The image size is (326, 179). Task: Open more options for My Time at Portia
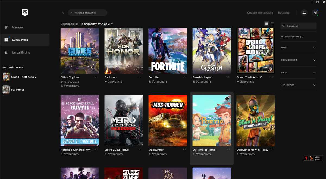[x=228, y=150]
